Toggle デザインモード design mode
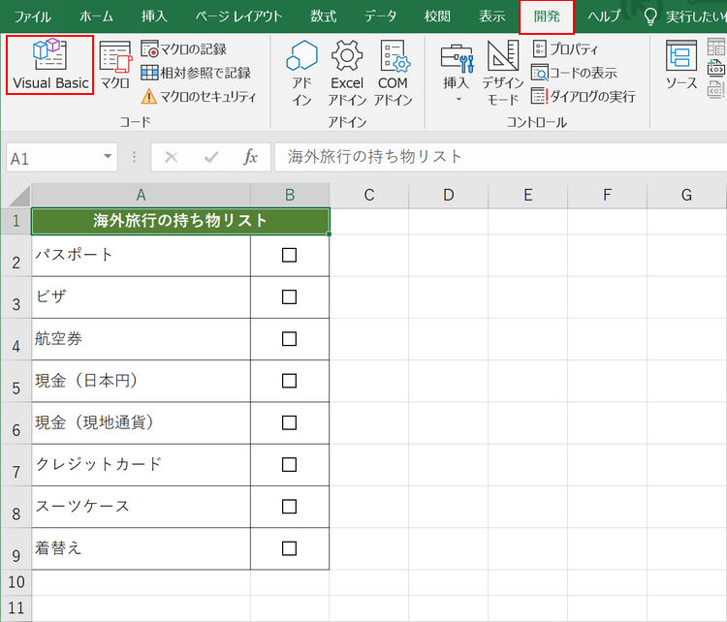Viewport: 727px width, 622px height. tap(502, 74)
